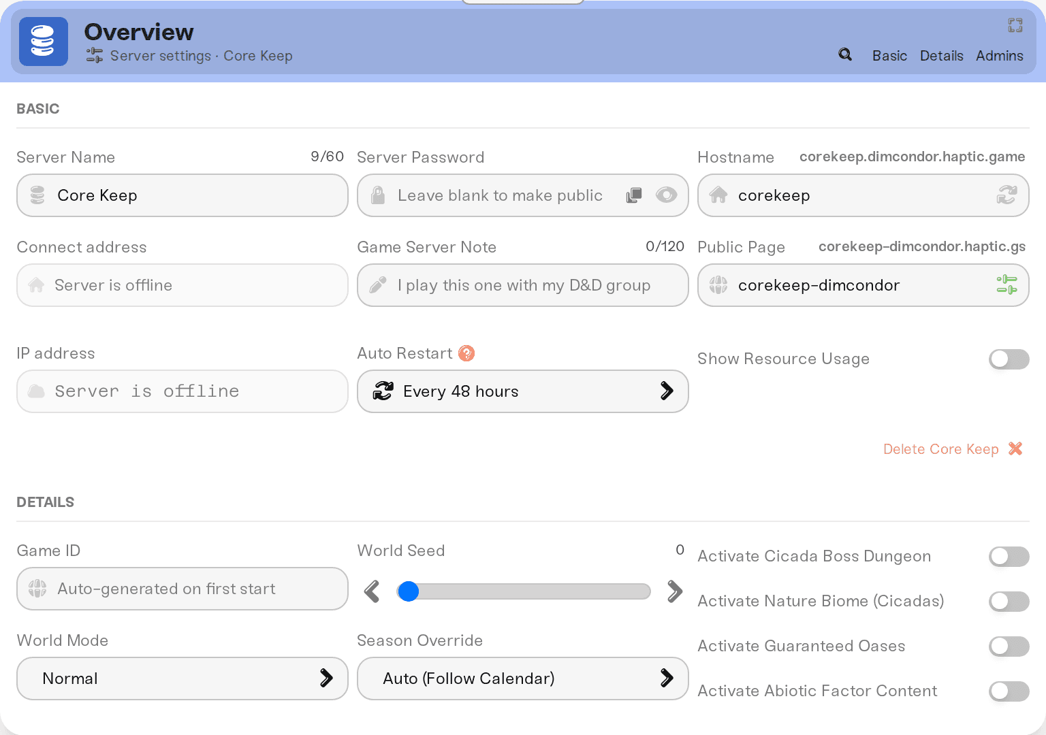Click the Auto Restart help question icon
Image resolution: width=1046 pixels, height=735 pixels.
click(466, 353)
